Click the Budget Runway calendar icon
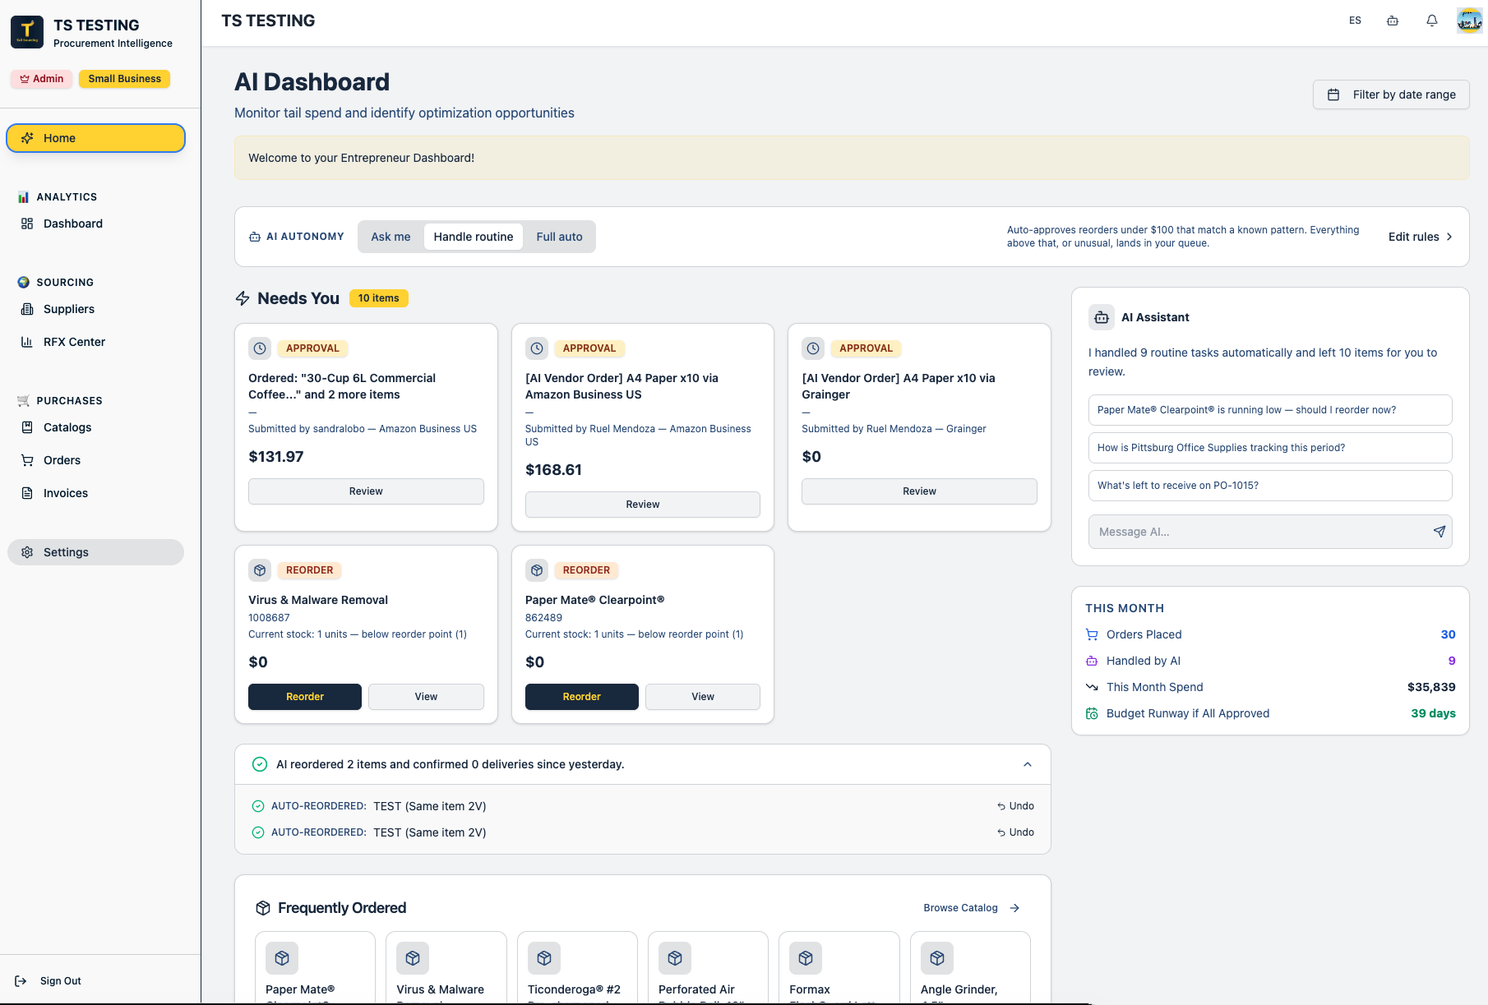This screenshot has height=1005, width=1488. pyautogui.click(x=1092, y=713)
